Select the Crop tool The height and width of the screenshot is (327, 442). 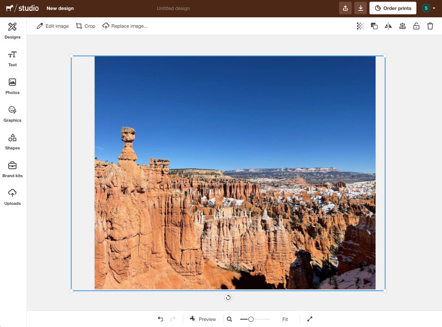point(85,26)
